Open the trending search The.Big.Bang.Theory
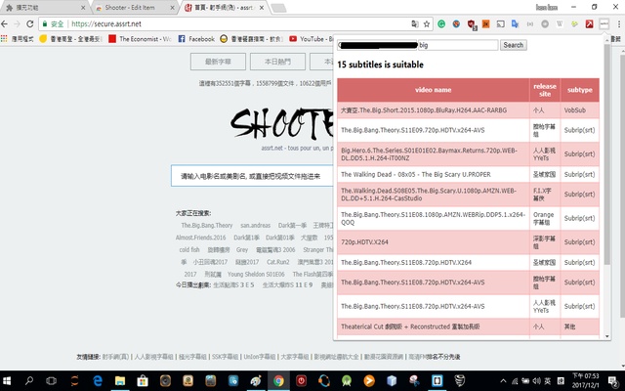 click(x=206, y=226)
